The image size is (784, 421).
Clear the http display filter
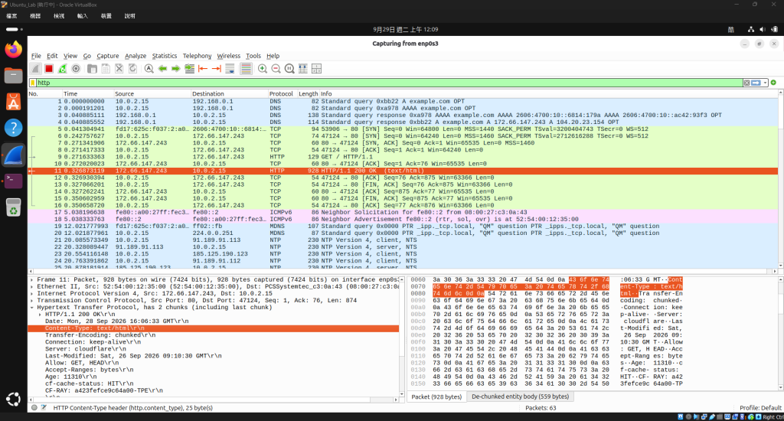click(746, 83)
